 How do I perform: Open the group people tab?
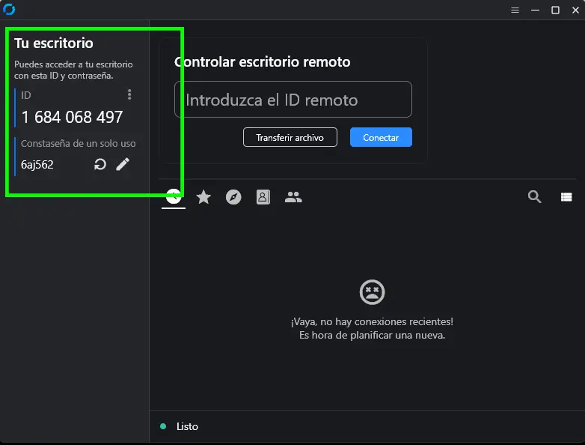[x=293, y=197]
